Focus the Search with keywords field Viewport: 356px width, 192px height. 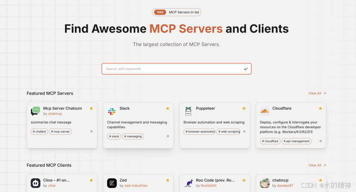tap(176, 69)
